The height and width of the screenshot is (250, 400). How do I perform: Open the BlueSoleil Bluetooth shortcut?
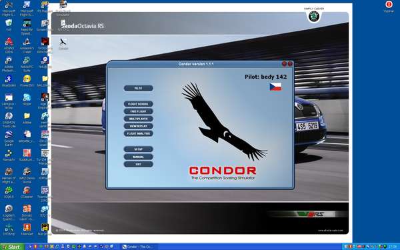[x=9, y=81]
